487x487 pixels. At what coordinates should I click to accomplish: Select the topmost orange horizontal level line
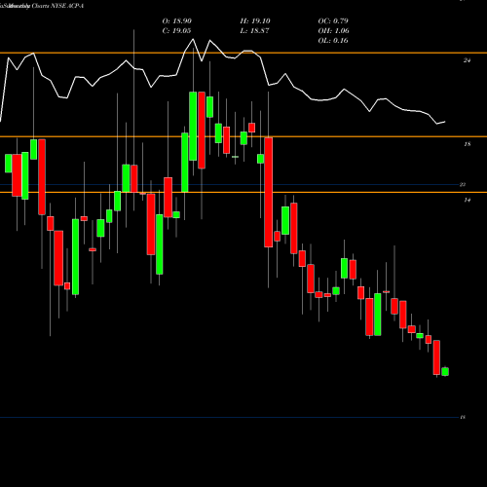click(243, 53)
